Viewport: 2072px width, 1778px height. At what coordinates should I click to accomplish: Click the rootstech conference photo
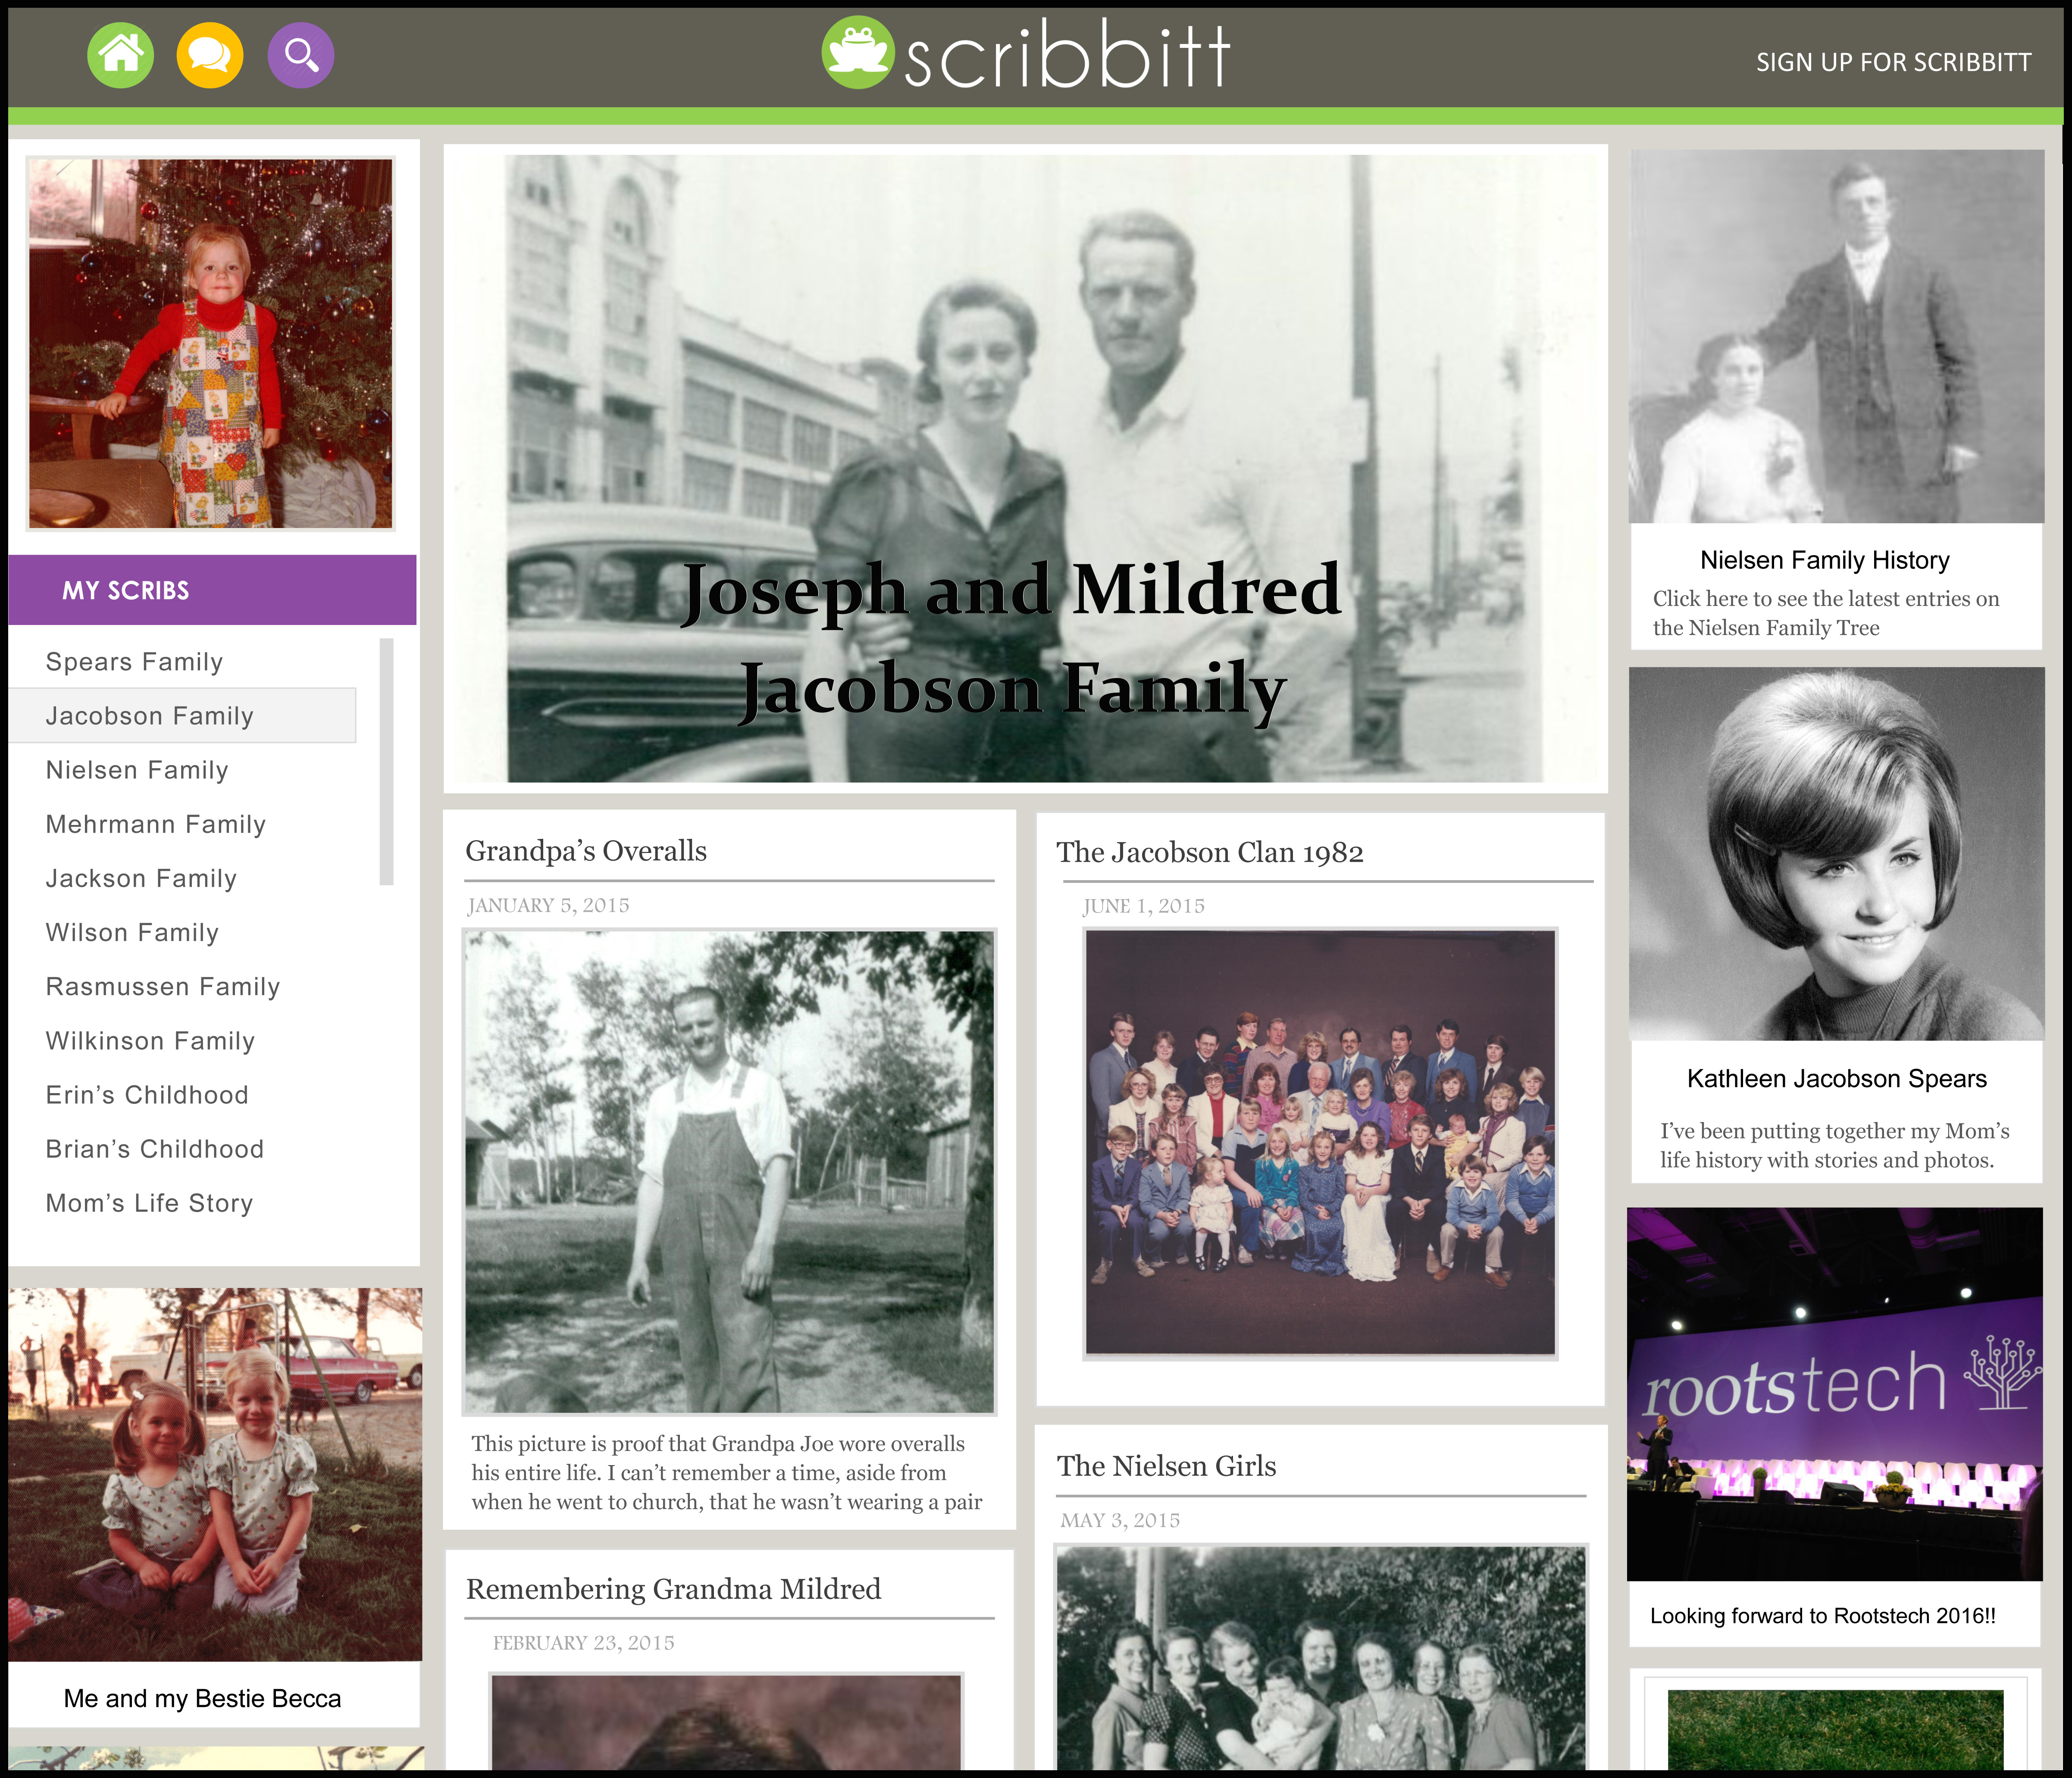[x=1834, y=1394]
